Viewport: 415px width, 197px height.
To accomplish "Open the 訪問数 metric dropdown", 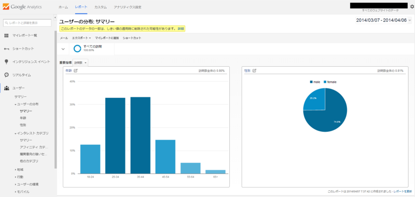I will (x=80, y=63).
